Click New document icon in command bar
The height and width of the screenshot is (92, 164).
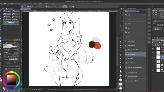(x=25, y=7)
